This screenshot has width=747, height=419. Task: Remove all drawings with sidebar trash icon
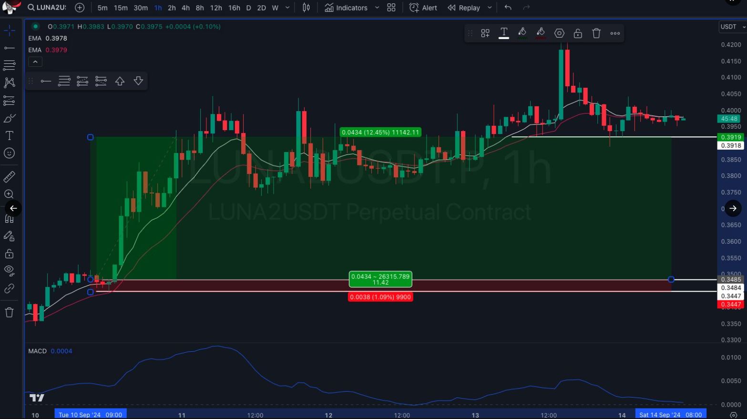coord(9,313)
